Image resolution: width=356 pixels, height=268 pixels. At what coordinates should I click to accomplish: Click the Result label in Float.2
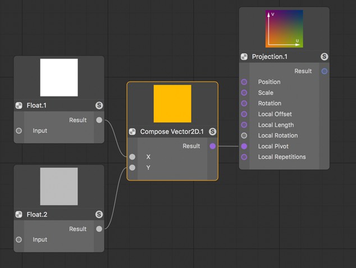(78, 229)
